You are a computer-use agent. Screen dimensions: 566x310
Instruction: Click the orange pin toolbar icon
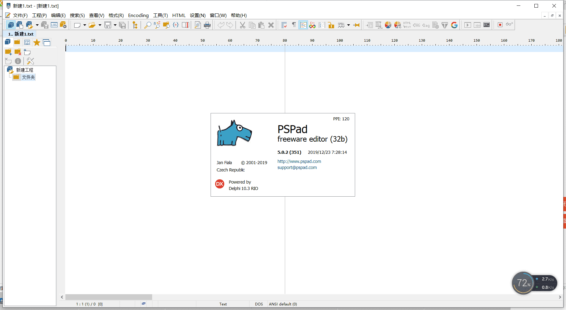coord(356,25)
